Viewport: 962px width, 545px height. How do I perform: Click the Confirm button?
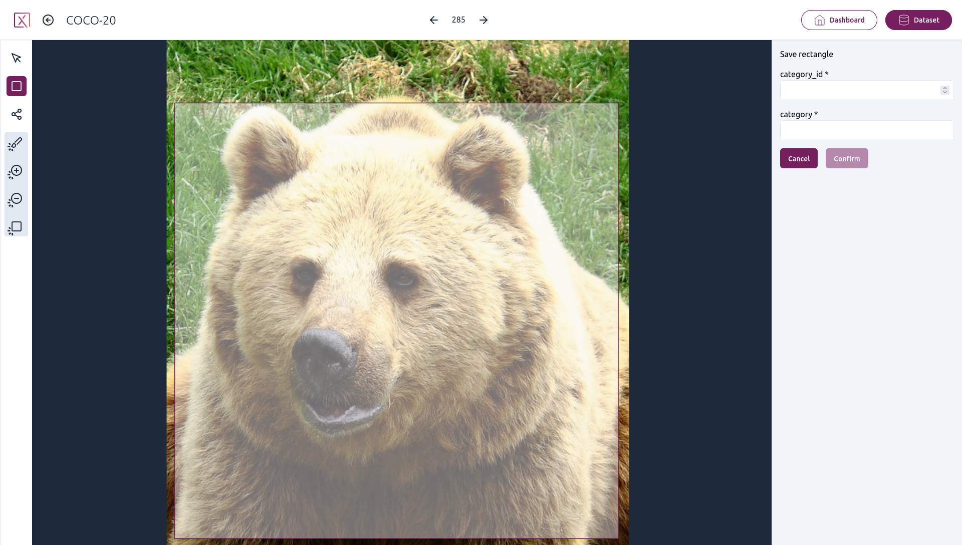coord(847,158)
